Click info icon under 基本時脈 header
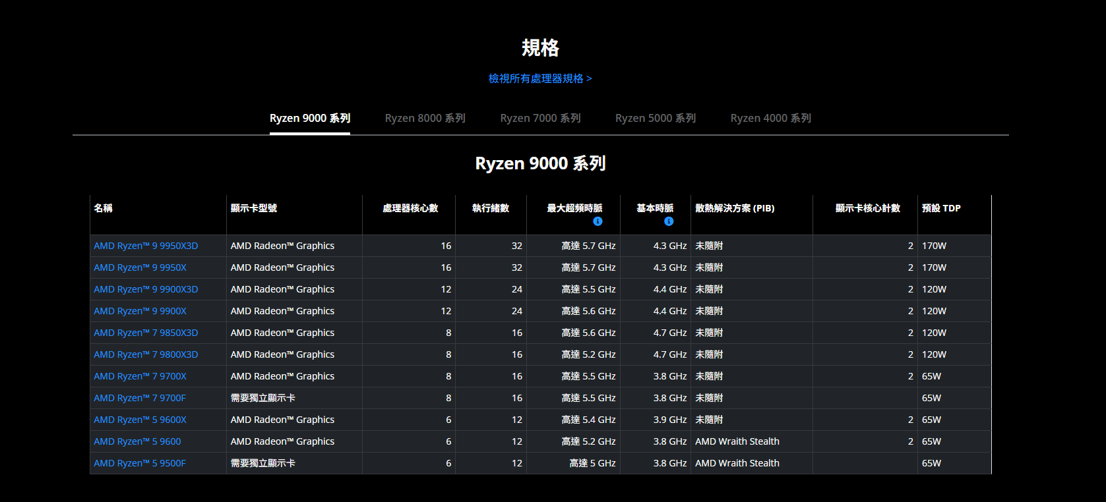The image size is (1106, 502). [669, 221]
